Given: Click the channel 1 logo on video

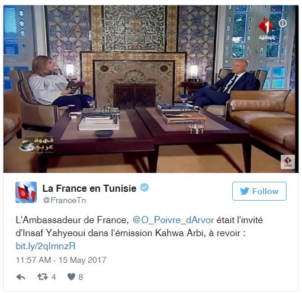Looking at the screenshot, I should (266, 28).
